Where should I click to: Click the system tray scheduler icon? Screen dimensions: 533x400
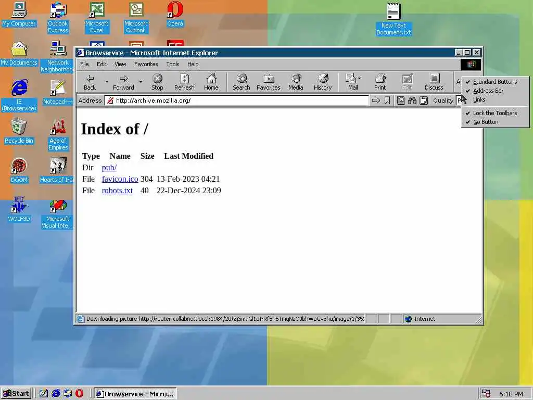(x=486, y=394)
